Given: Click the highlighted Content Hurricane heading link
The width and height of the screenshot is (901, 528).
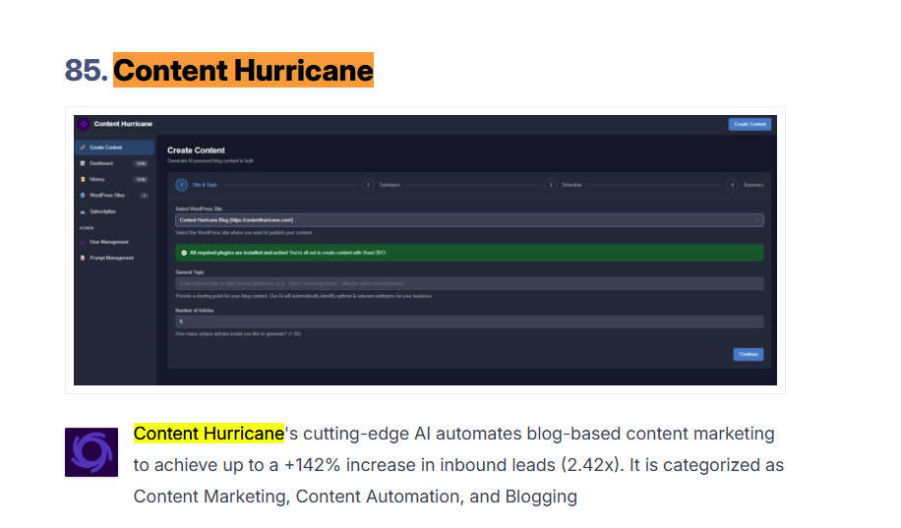Looking at the screenshot, I should pyautogui.click(x=243, y=70).
